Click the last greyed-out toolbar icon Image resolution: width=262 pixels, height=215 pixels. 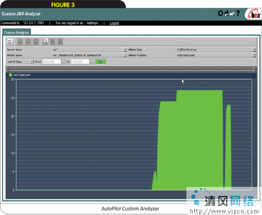point(60,42)
